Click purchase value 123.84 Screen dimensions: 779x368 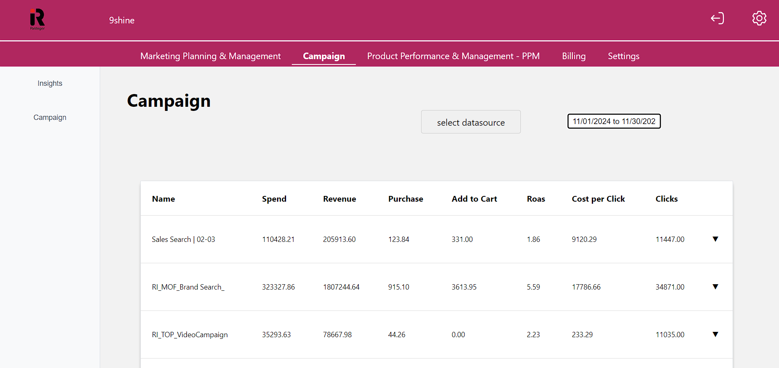(x=399, y=239)
